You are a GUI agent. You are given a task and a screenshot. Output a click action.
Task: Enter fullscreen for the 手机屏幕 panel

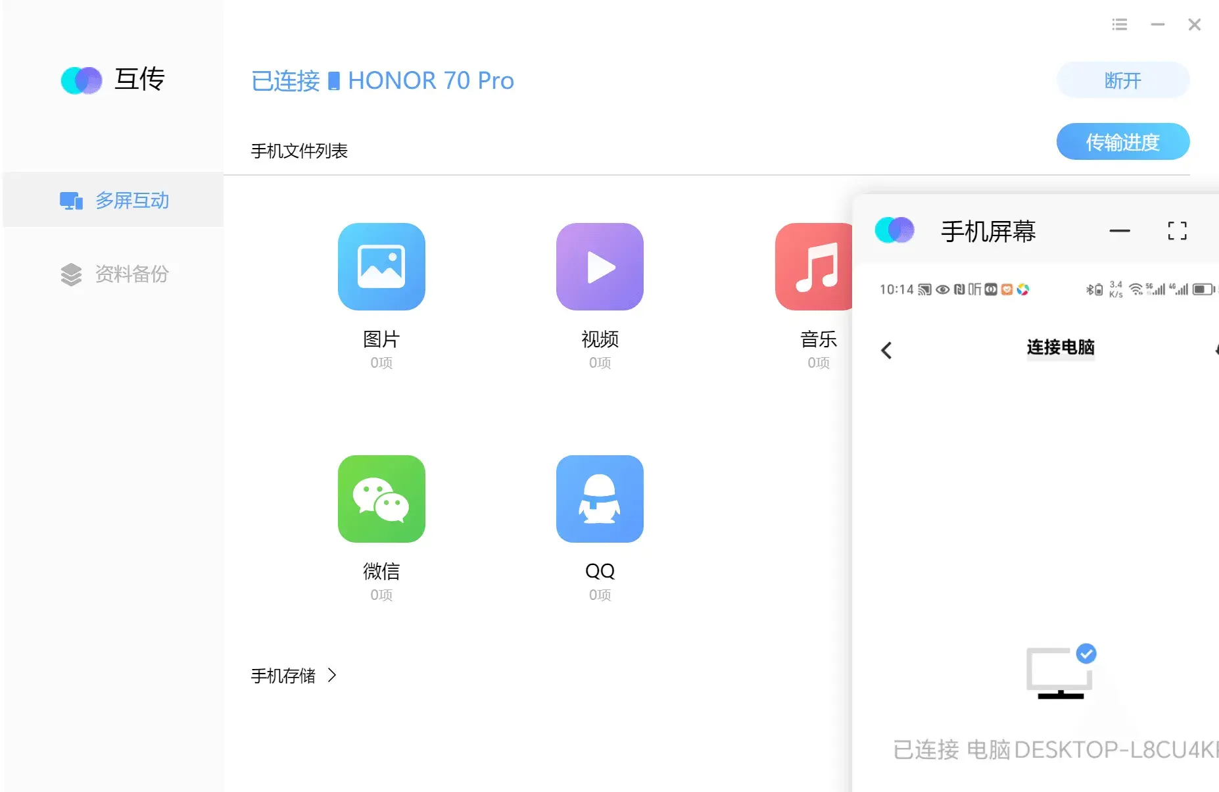pyautogui.click(x=1177, y=231)
